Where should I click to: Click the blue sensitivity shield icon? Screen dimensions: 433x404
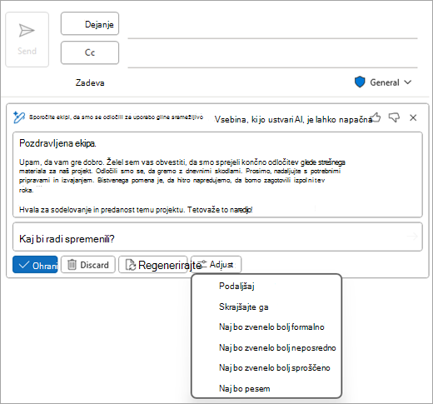click(360, 82)
